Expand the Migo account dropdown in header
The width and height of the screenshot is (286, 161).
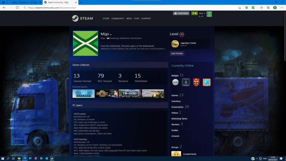tap(202, 13)
